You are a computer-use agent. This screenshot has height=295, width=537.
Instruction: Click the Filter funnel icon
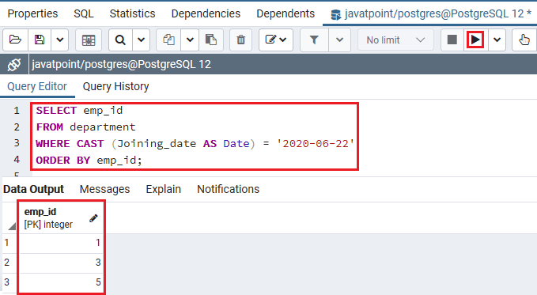click(x=314, y=40)
